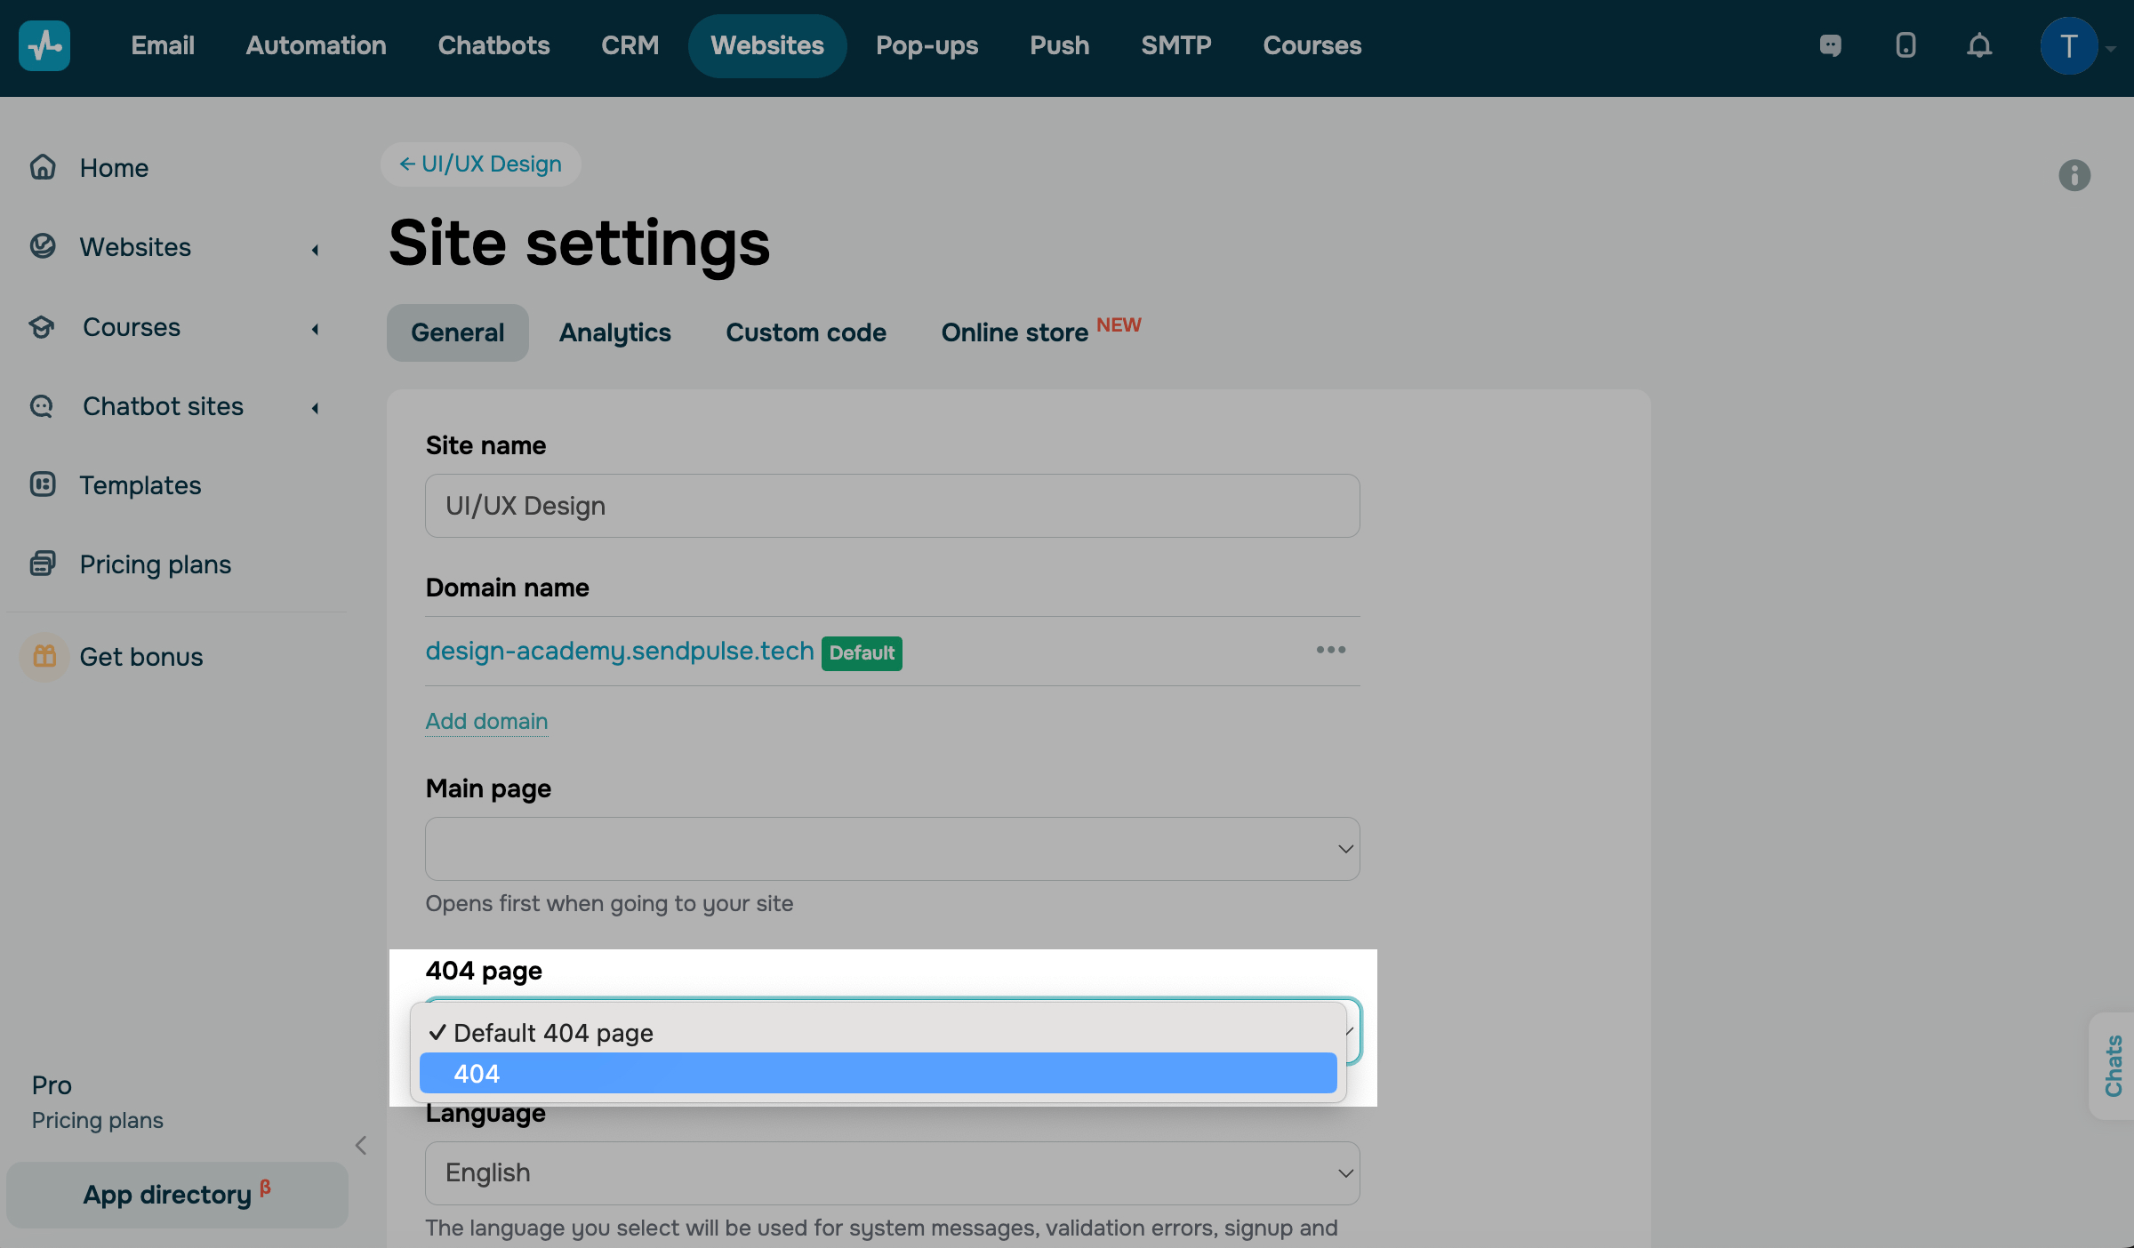Open the domain options three-dot menu
Image resolution: width=2134 pixels, height=1248 pixels.
(1330, 650)
